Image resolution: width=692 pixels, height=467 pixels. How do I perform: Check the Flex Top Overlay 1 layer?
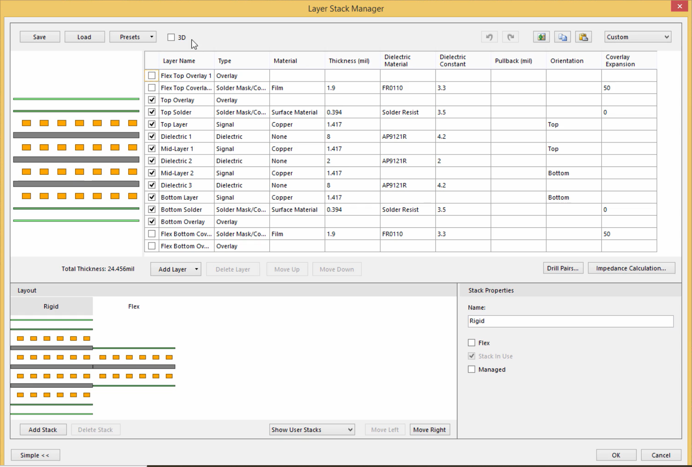pyautogui.click(x=152, y=76)
